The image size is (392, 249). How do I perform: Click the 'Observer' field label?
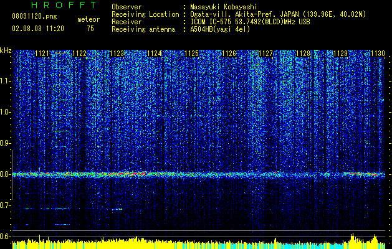coord(127,7)
